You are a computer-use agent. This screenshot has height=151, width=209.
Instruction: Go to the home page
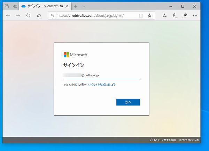tap(39, 16)
